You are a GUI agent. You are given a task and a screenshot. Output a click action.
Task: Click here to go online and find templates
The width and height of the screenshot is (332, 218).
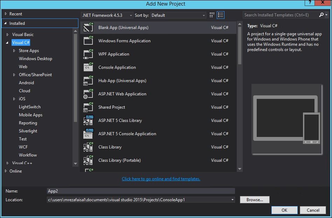[x=161, y=179]
